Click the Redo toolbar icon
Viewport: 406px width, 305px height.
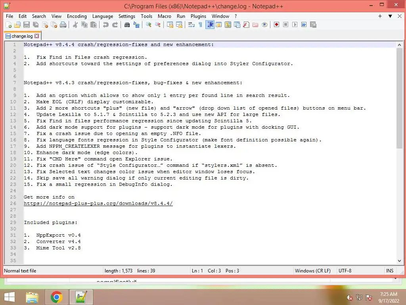[x=115, y=25]
